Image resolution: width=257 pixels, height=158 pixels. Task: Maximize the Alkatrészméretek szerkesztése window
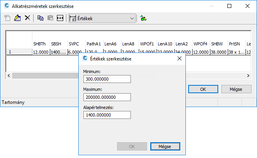tap(229, 6)
